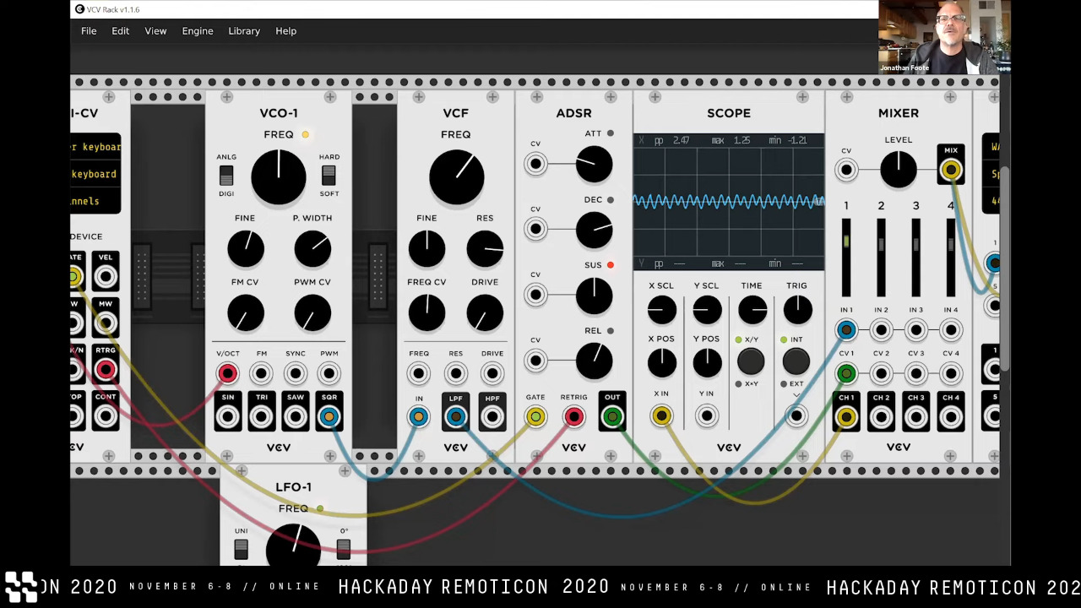Screen dimensions: 1081x608
Task: Click the Scope X IN jack
Action: click(x=661, y=415)
